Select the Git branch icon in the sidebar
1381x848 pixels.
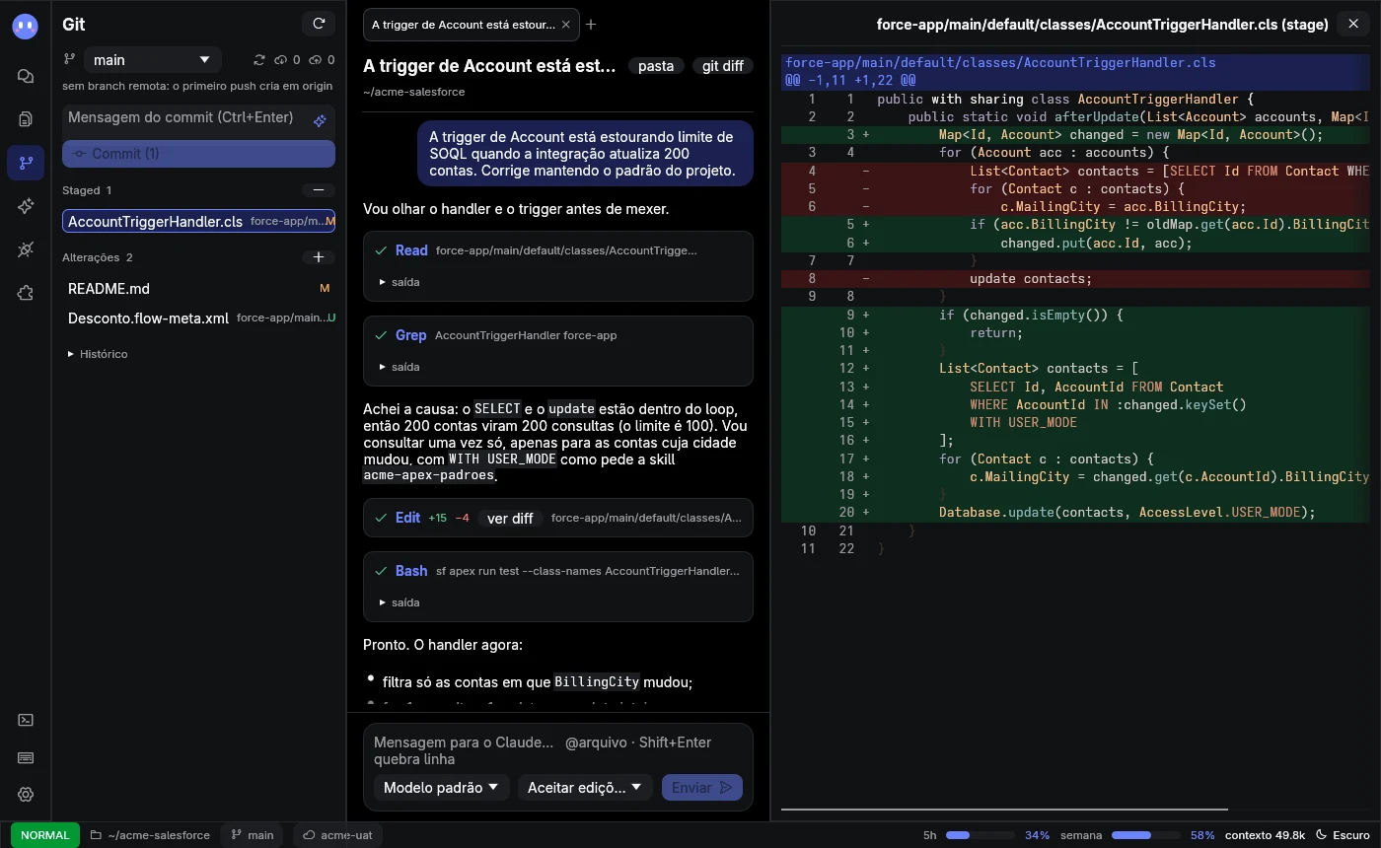click(x=26, y=163)
